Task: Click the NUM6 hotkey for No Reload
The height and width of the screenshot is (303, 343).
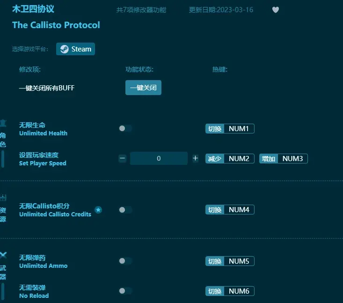Action: pos(239,291)
